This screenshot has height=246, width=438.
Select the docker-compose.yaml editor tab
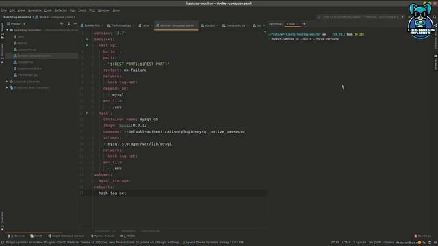(x=177, y=25)
